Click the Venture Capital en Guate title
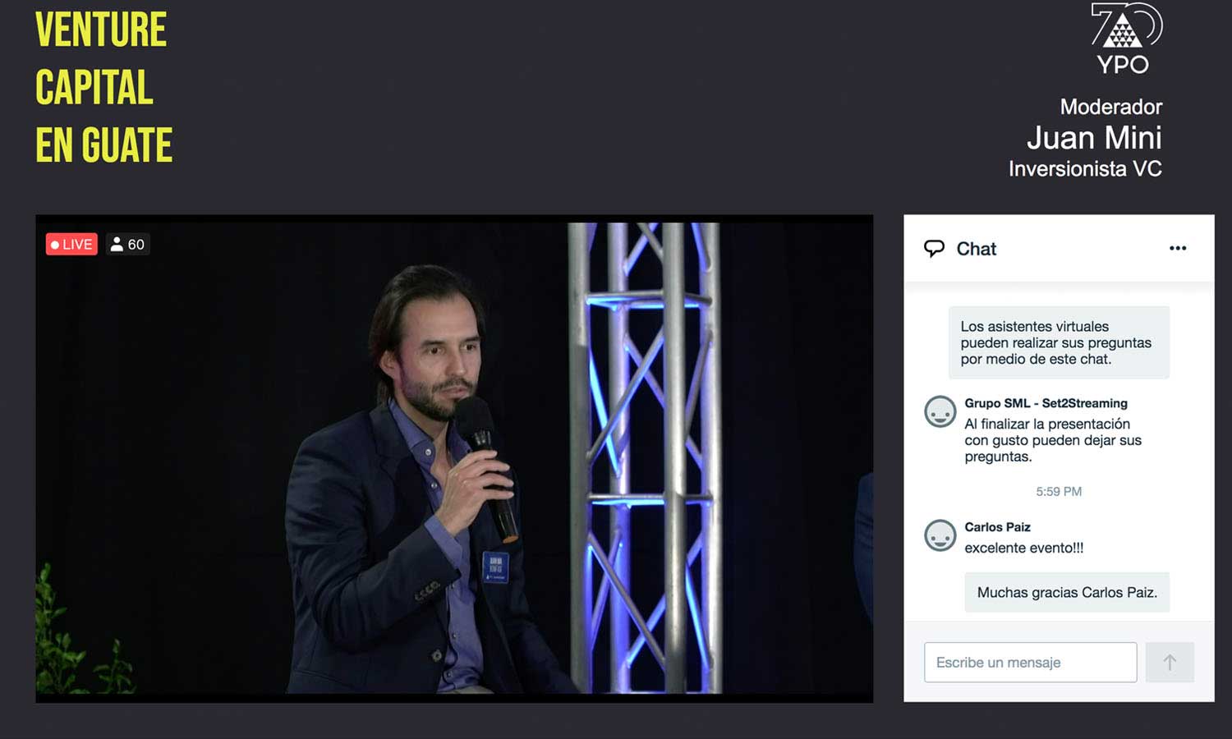The image size is (1232, 739). 104,87
